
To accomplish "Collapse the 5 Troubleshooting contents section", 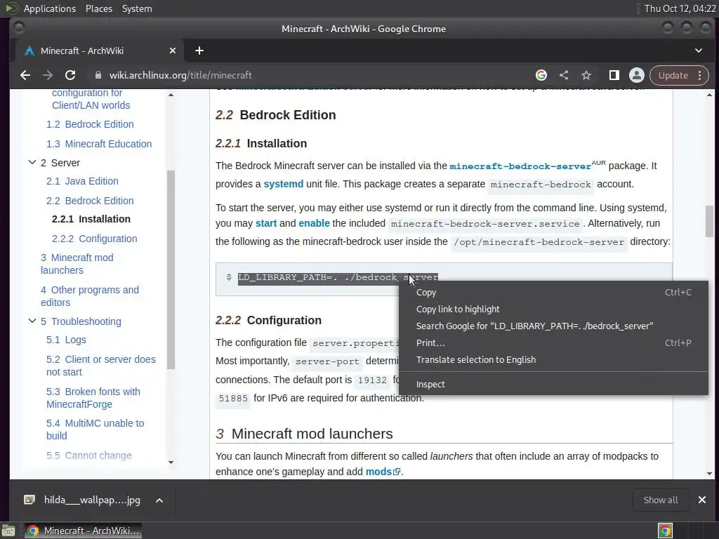I will 32,321.
